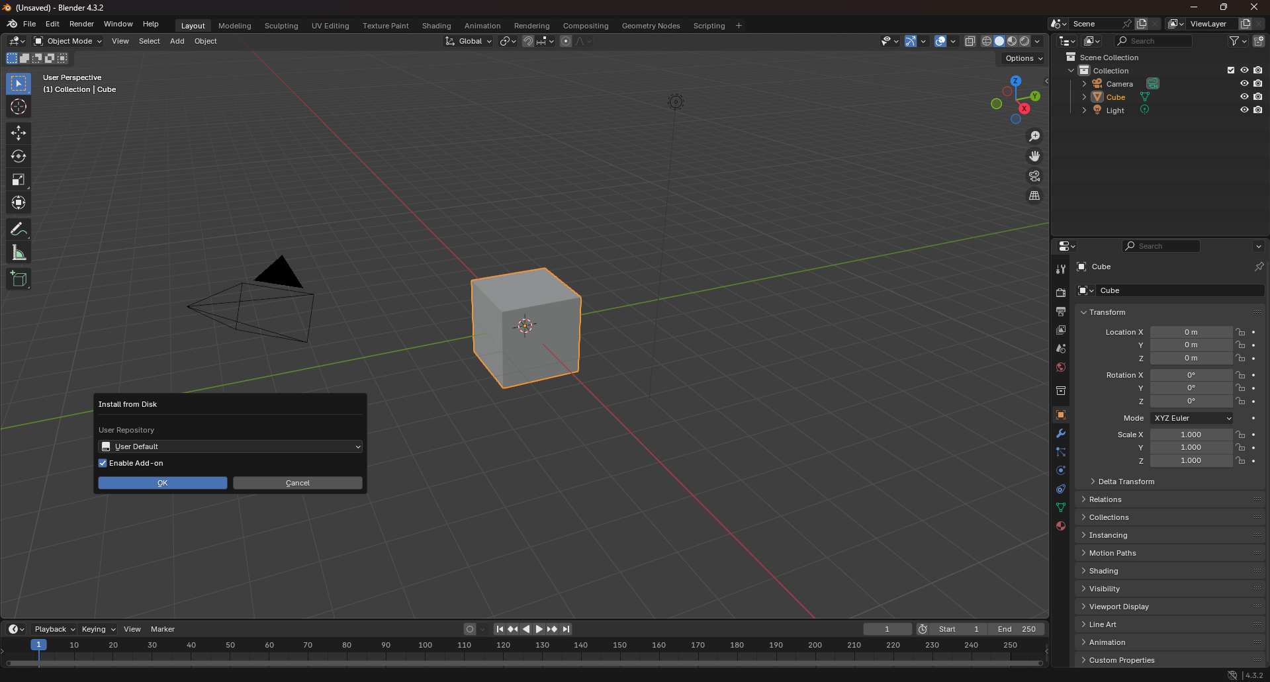Open the File menu
The width and height of the screenshot is (1270, 682).
[x=29, y=24]
